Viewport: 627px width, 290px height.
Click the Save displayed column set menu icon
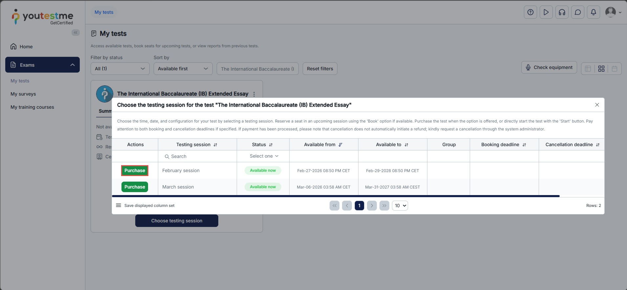pos(119,206)
